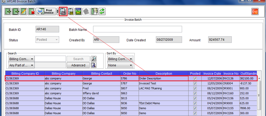Click the Invoice Full Credit icon
Viewport: 266px width, 116px height.
[79, 12]
